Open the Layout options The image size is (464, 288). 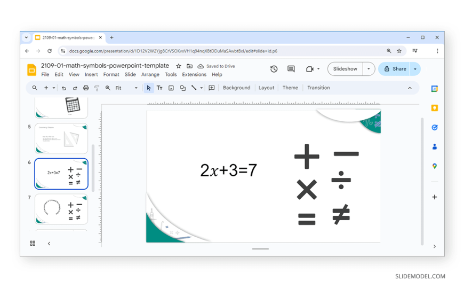coord(266,88)
